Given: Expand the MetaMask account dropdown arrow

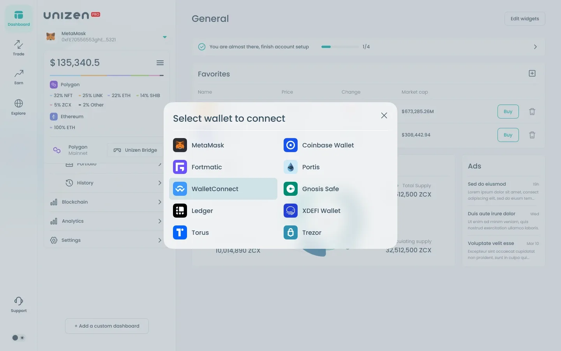Looking at the screenshot, I should pyautogui.click(x=165, y=37).
